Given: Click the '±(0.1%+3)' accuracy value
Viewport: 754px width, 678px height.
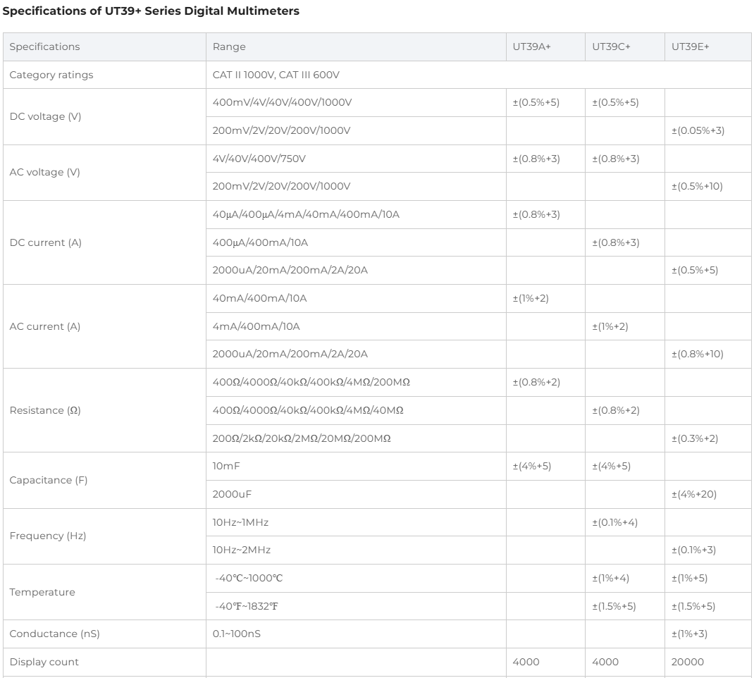Looking at the screenshot, I should tap(694, 550).
